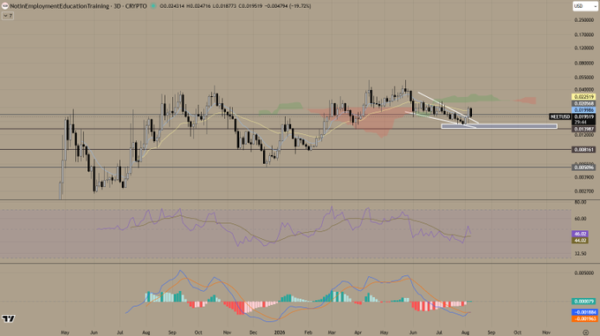
Task: Click the Nov label at time axis end
Action: 546,332
